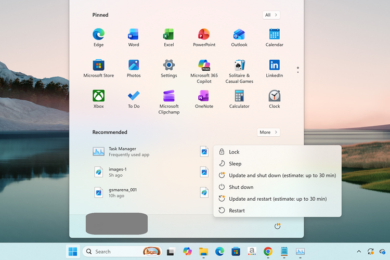Open Copilot from taskbar

click(187, 252)
